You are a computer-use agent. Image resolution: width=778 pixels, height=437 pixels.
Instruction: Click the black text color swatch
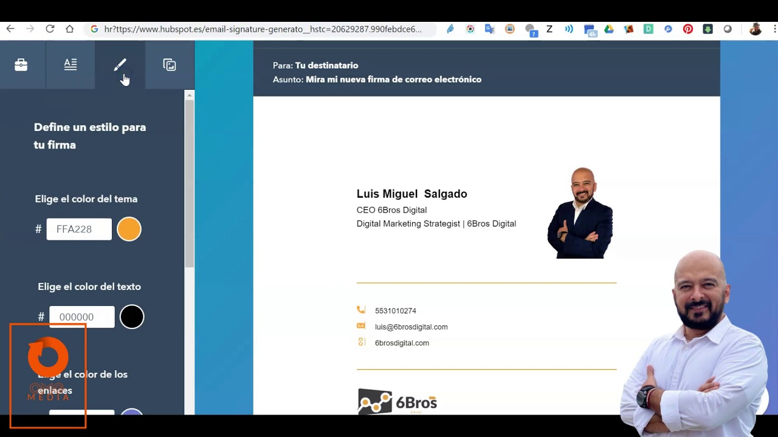132,317
